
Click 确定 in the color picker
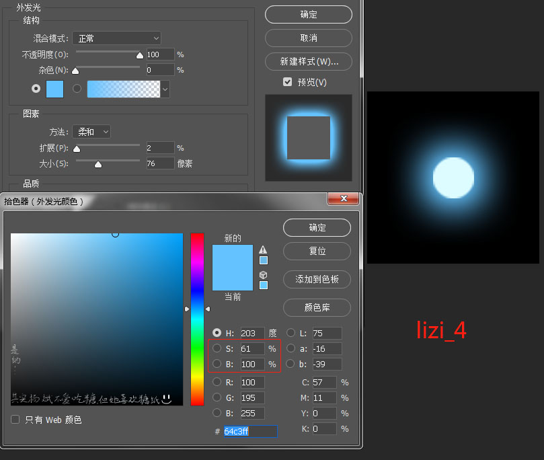pyautogui.click(x=317, y=227)
